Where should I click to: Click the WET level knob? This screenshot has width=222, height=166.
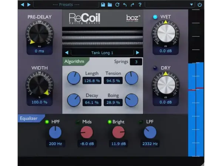(166, 33)
